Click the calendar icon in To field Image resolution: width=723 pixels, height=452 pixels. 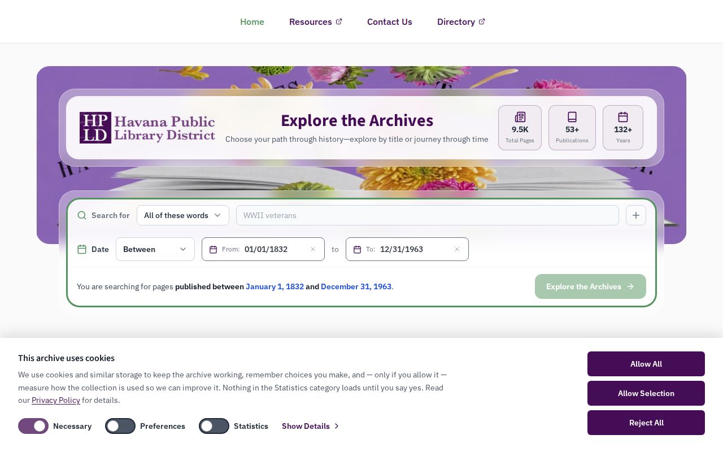click(x=357, y=249)
